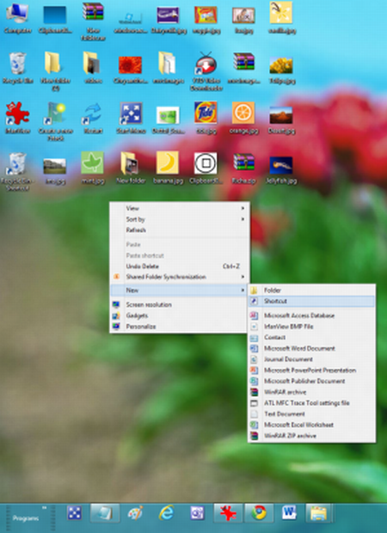Select the Create a new Patch shortcut icon
This screenshot has width=387, height=533.
click(x=55, y=121)
